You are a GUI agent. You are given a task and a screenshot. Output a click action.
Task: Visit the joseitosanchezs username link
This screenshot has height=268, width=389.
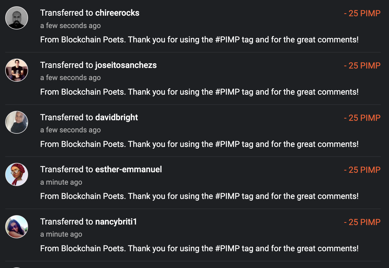coord(126,65)
